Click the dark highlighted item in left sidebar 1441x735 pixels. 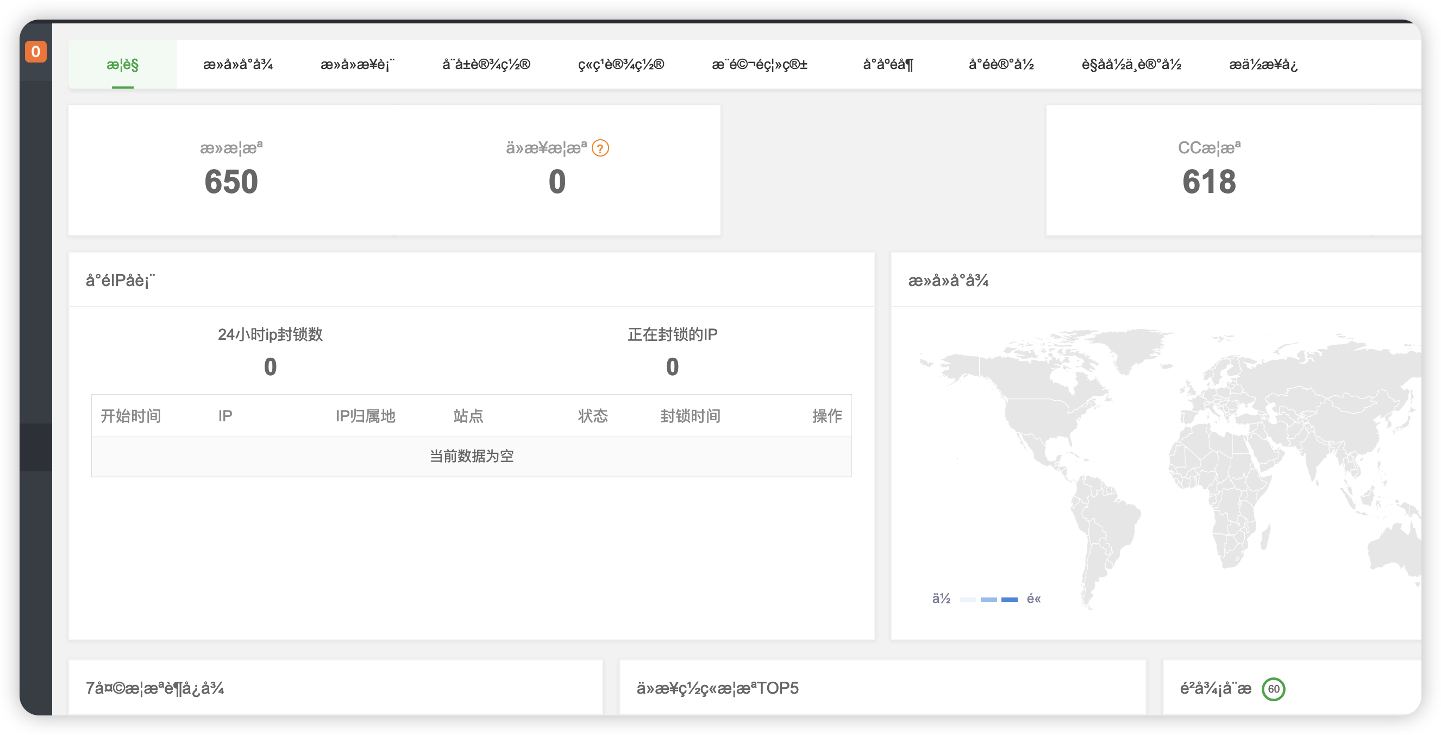click(36, 447)
